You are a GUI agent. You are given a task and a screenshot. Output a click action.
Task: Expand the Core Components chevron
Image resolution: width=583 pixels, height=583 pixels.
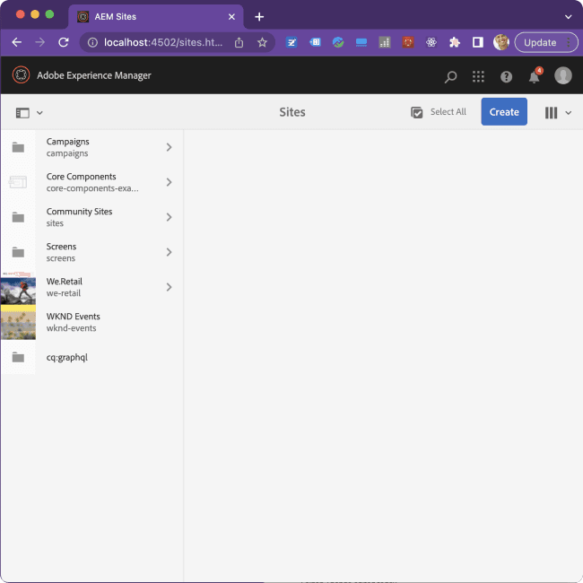click(x=169, y=182)
